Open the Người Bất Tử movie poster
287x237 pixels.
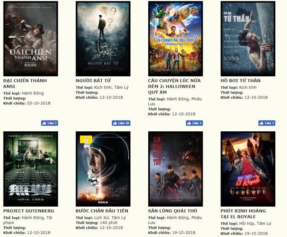click(x=103, y=39)
